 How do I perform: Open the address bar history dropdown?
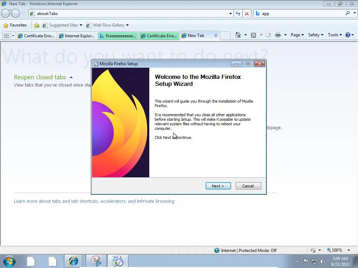pyautogui.click(x=230, y=14)
